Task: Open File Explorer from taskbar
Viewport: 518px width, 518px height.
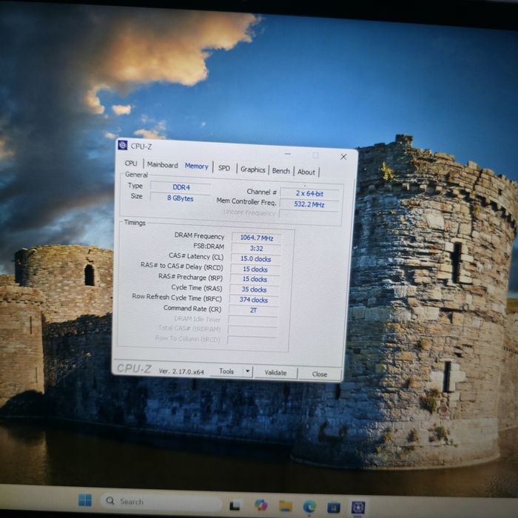Action: click(286, 505)
